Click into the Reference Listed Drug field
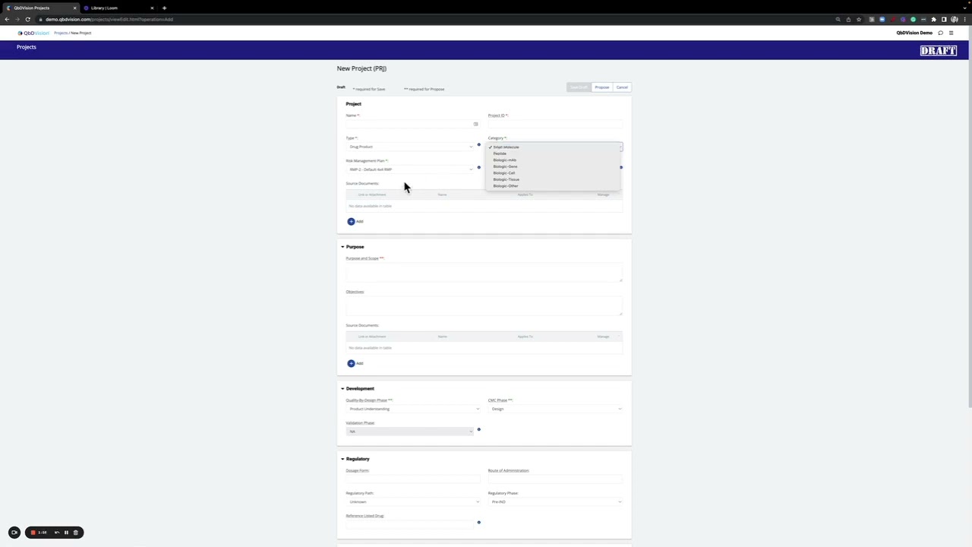The image size is (972, 547). pyautogui.click(x=410, y=524)
